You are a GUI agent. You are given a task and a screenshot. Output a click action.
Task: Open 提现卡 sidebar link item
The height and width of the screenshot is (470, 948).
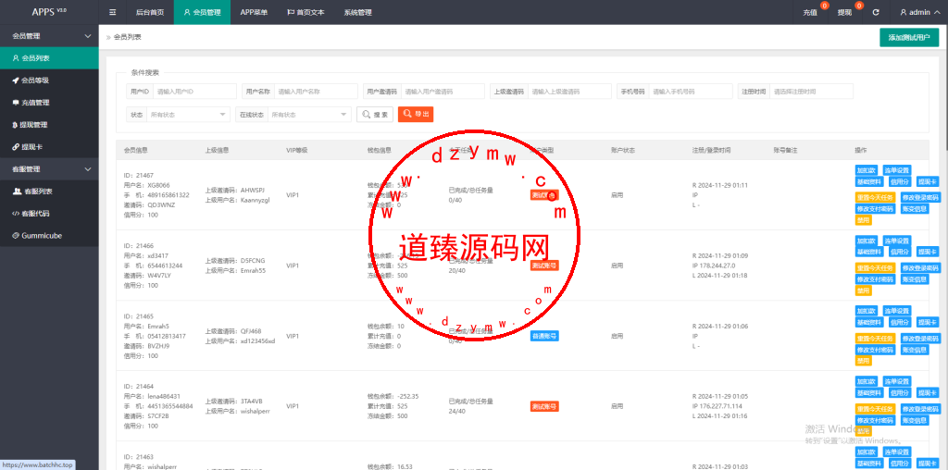(x=49, y=147)
